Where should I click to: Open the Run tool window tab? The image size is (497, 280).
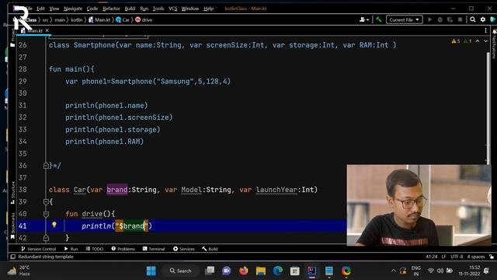coord(71,249)
